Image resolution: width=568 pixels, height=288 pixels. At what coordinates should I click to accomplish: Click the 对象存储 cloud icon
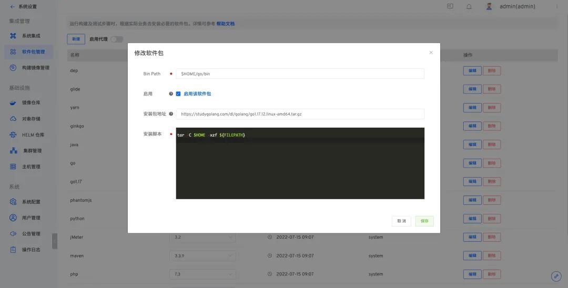[x=13, y=119]
